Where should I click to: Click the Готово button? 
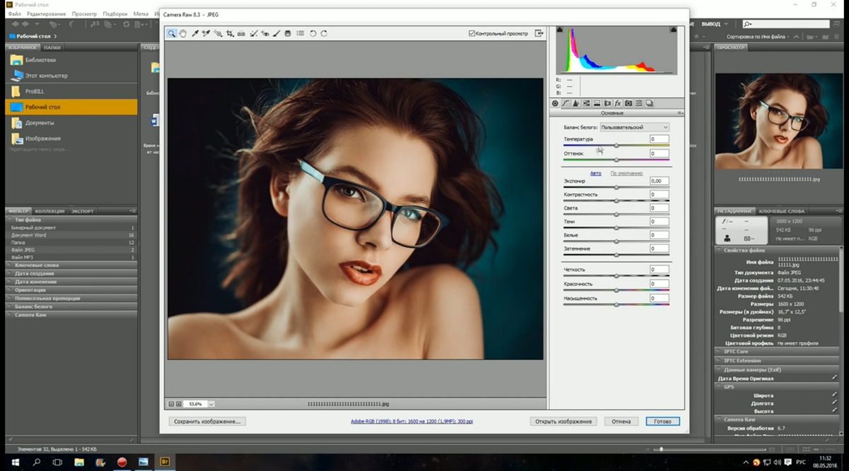click(663, 422)
